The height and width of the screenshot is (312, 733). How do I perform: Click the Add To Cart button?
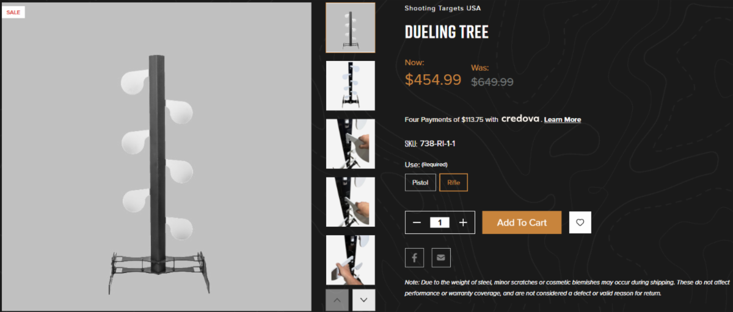click(x=522, y=222)
